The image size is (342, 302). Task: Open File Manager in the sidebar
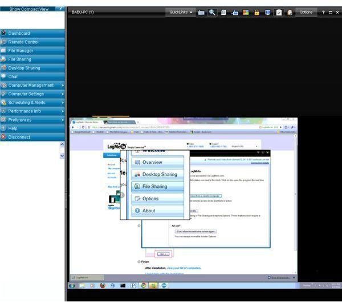(32, 51)
